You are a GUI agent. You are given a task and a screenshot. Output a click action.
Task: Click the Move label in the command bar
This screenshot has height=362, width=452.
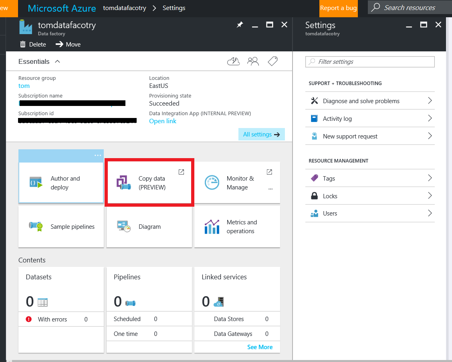point(73,45)
